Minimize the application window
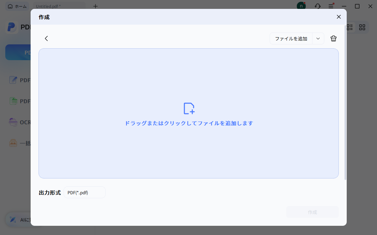The width and height of the screenshot is (377, 235). [x=344, y=6]
